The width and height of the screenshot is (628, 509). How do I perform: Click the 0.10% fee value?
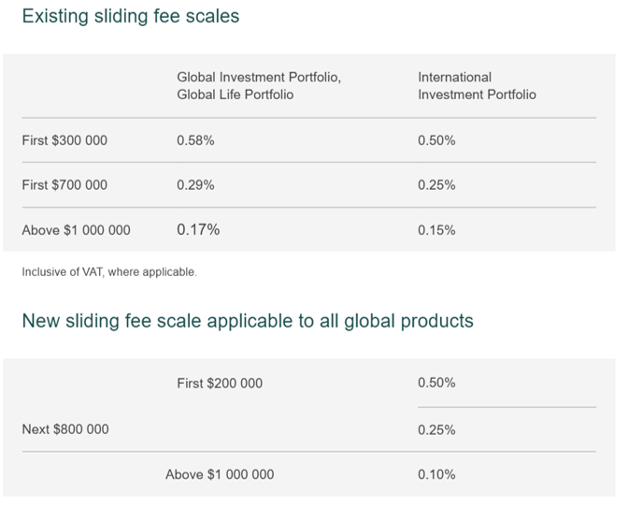436,474
